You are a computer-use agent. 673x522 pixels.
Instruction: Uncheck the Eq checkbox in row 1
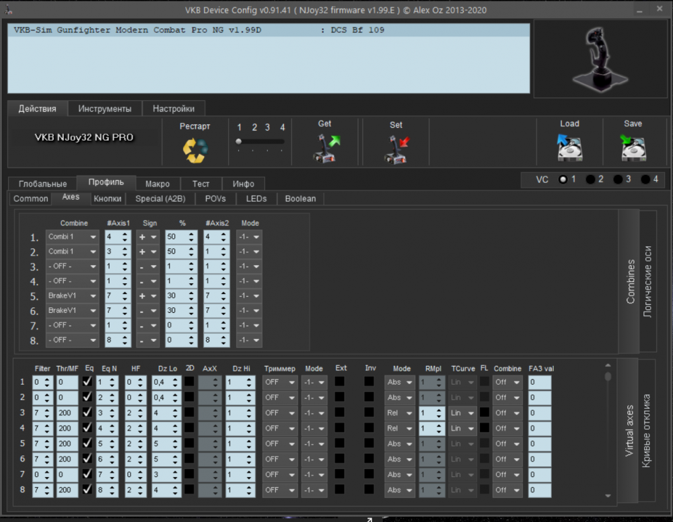87,382
